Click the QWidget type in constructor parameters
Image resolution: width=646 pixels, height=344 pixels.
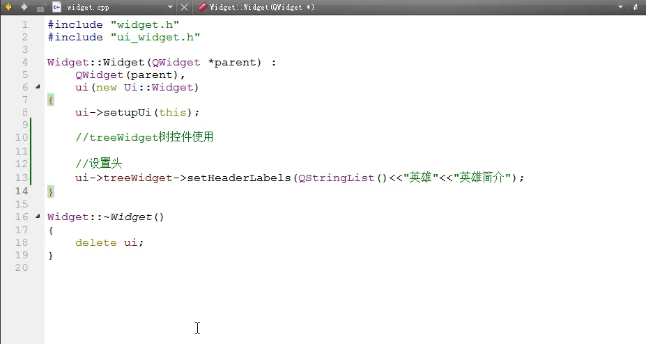click(x=176, y=63)
